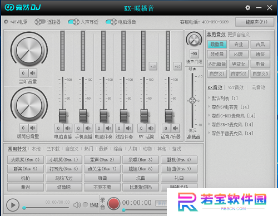
Task: Click the playback volume speaker icon
Action: pyautogui.click(x=77, y=205)
